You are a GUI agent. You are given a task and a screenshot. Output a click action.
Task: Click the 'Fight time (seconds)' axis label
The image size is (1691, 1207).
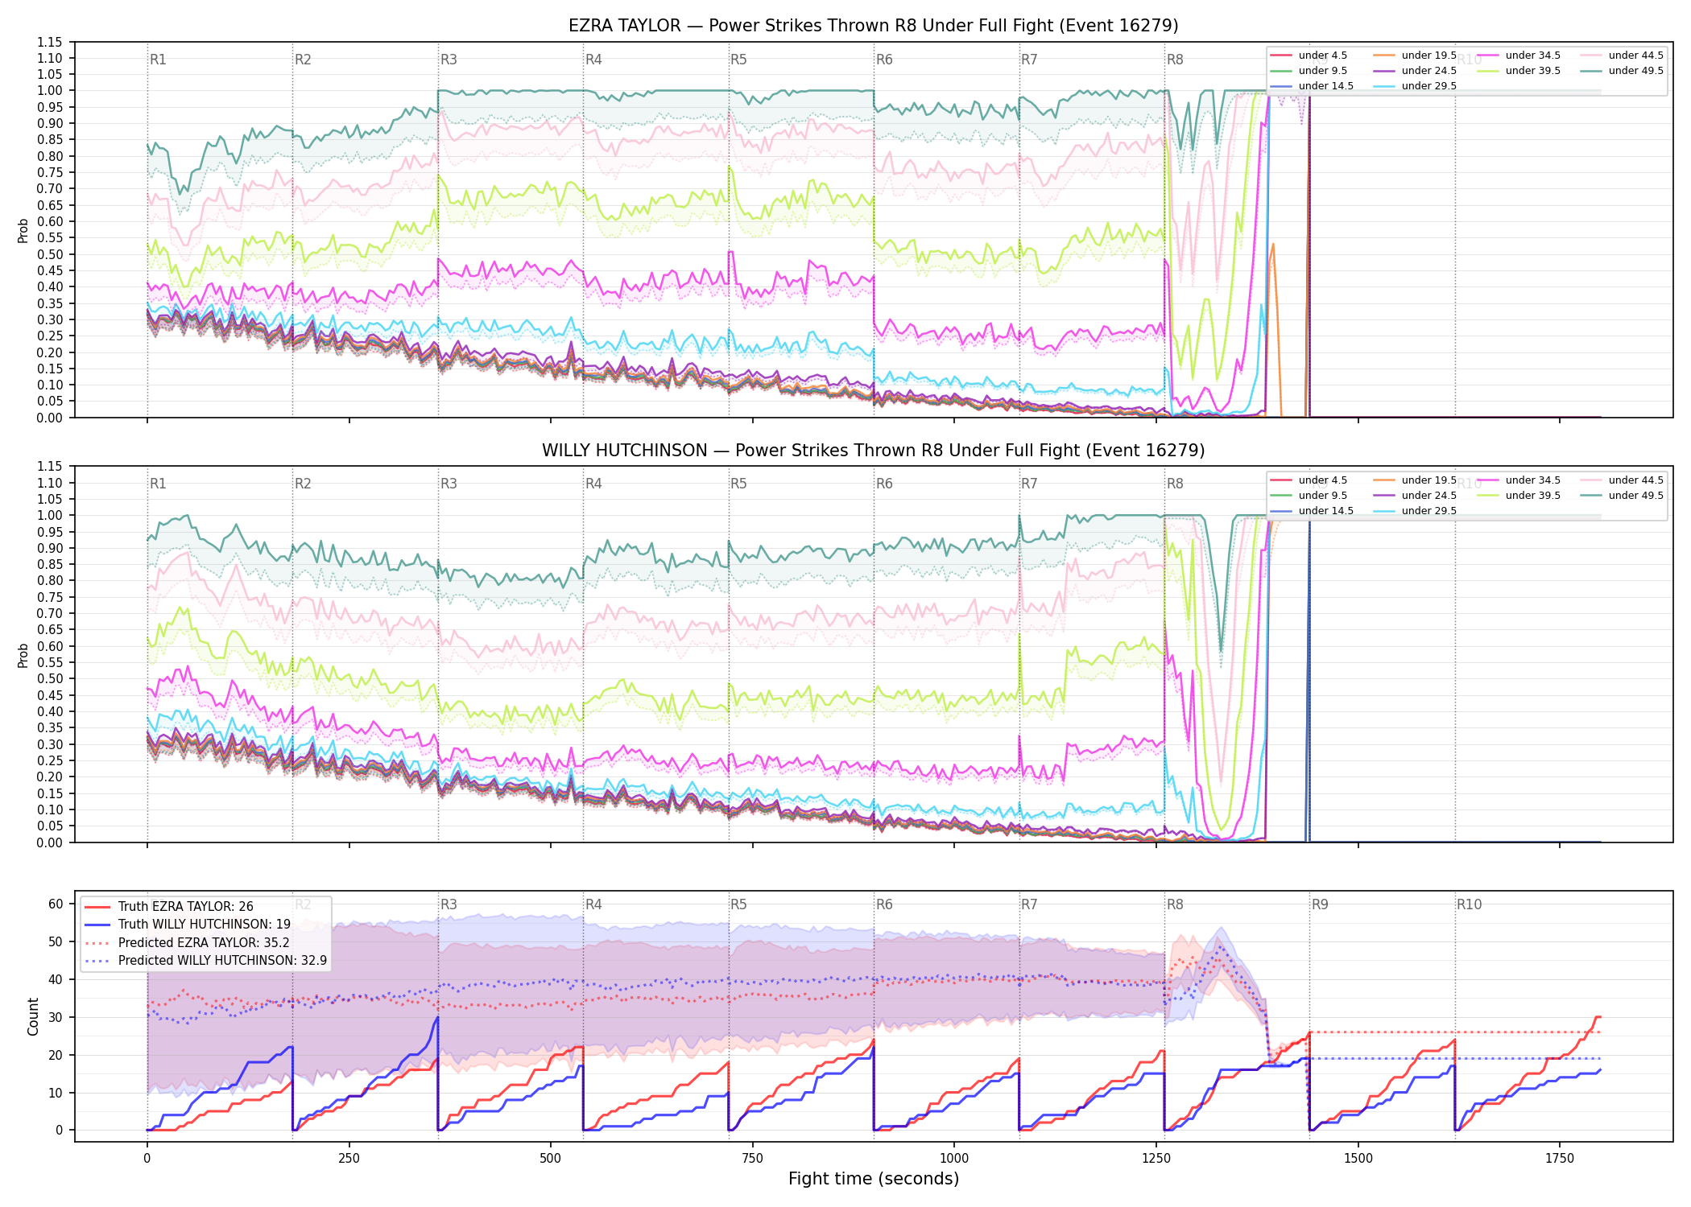click(874, 1179)
